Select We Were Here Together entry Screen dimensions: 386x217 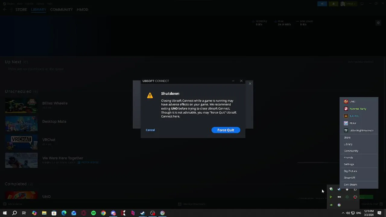pyautogui.click(x=63, y=158)
